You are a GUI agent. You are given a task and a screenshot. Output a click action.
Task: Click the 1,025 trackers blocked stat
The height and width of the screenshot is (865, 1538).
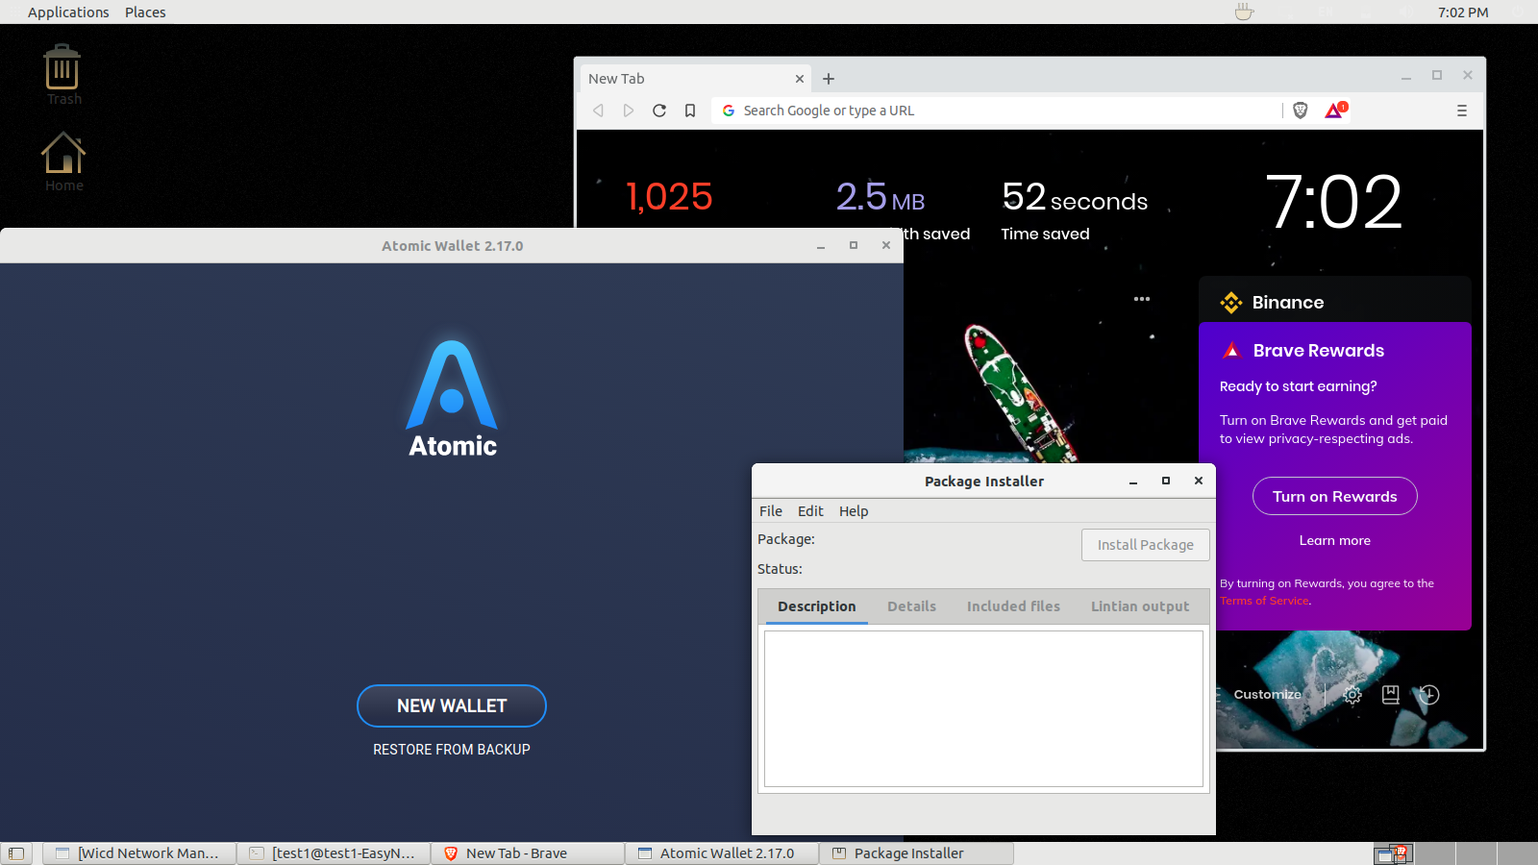[669, 197]
